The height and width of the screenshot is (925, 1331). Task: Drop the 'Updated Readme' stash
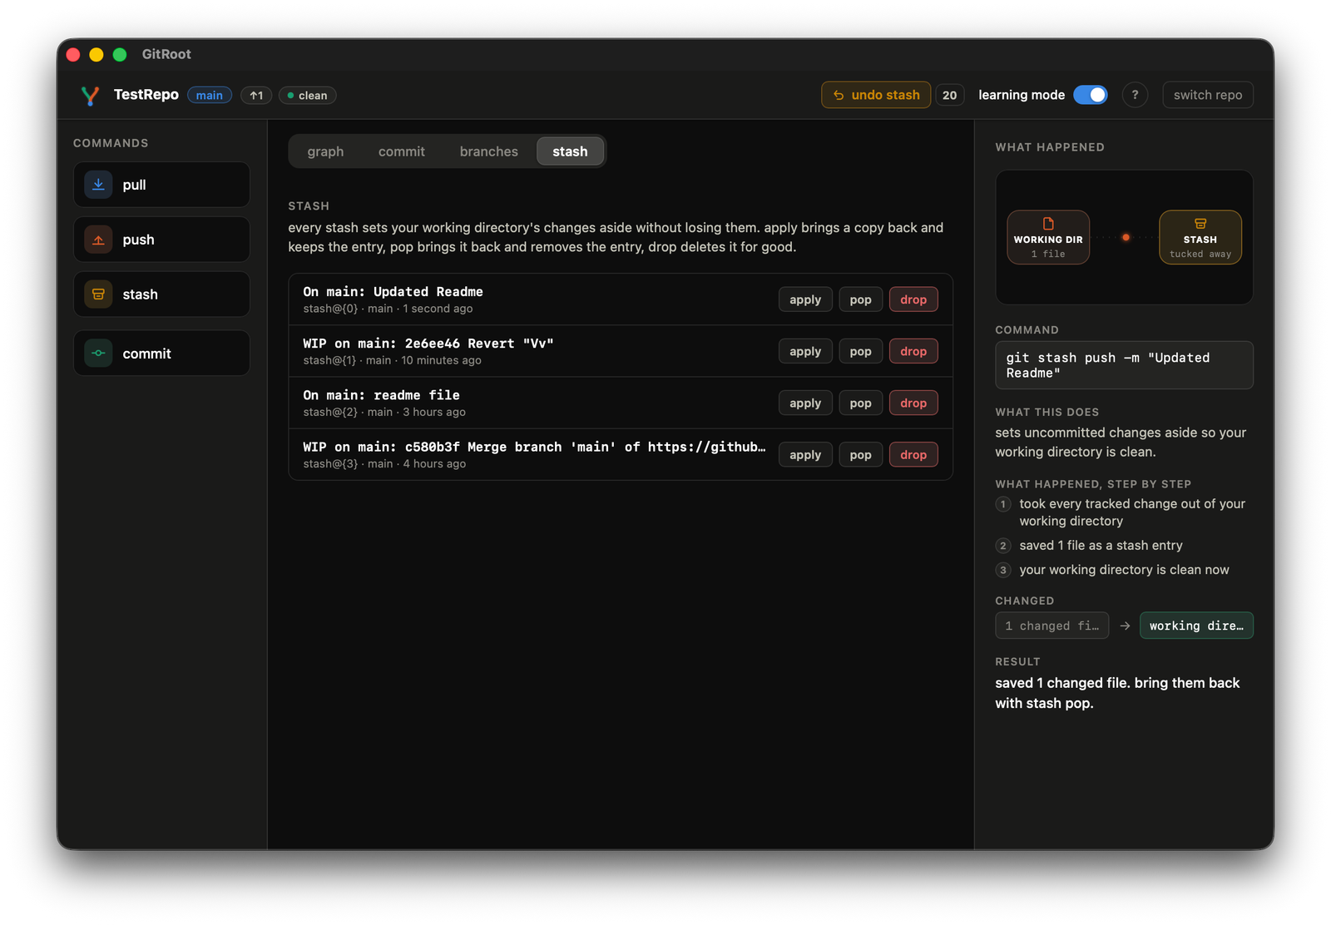[913, 299]
